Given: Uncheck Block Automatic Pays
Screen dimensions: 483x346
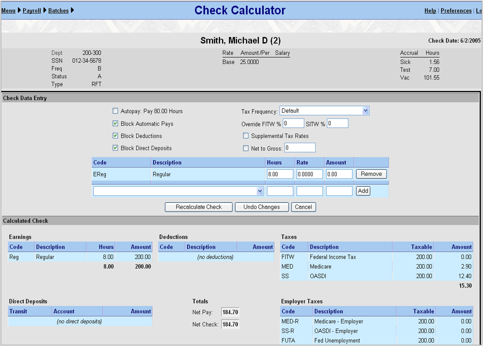Looking at the screenshot, I should 115,123.
